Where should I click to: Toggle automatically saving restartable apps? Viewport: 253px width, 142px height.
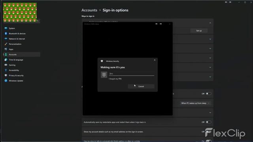208,122
